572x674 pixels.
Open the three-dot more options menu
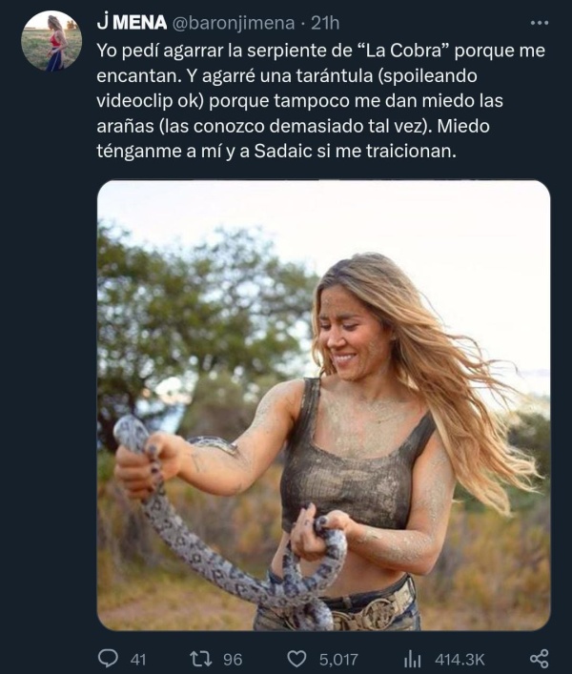[x=540, y=23]
